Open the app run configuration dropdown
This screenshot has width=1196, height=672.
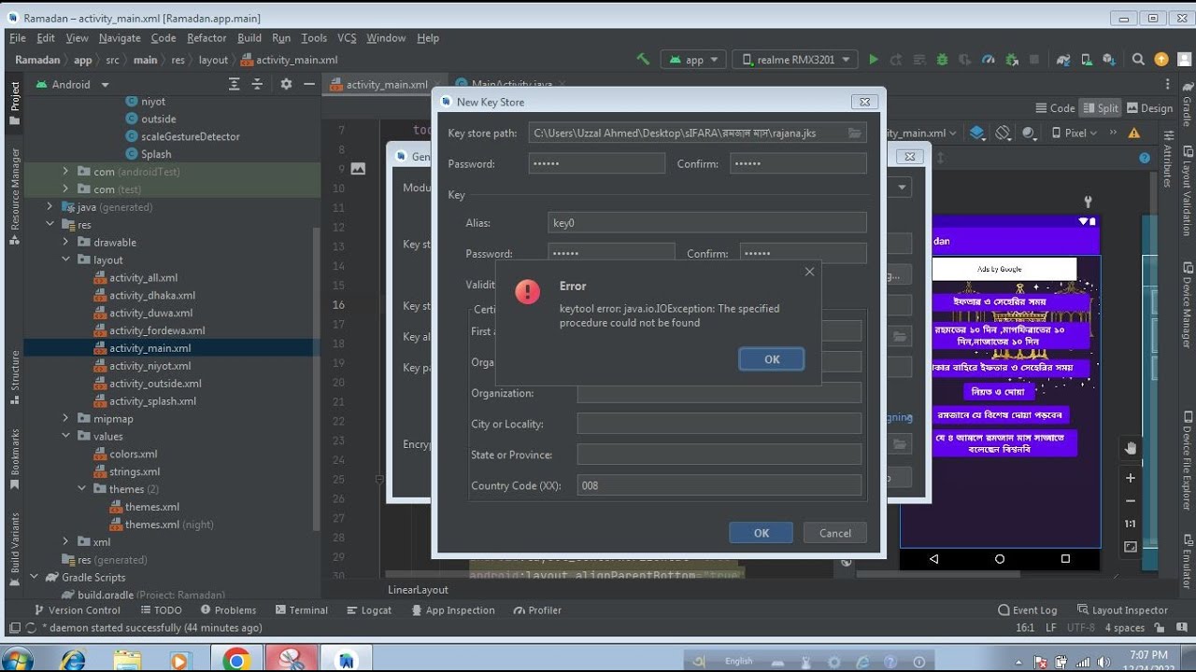point(694,60)
